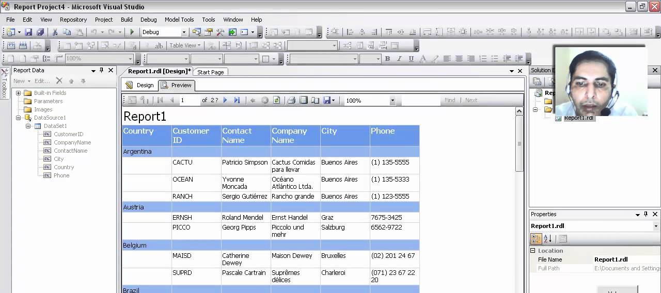Toggle left text alignment
Viewport: 661px width, 293px height.
point(447,59)
